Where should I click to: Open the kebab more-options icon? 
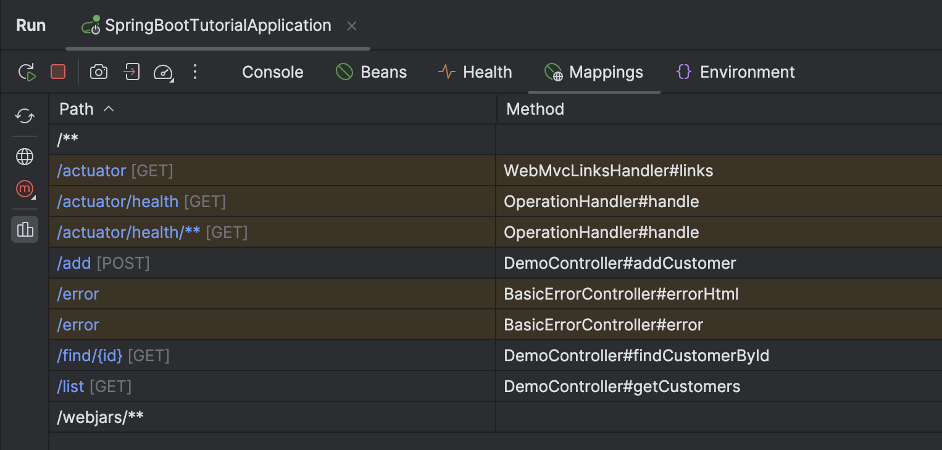click(195, 72)
